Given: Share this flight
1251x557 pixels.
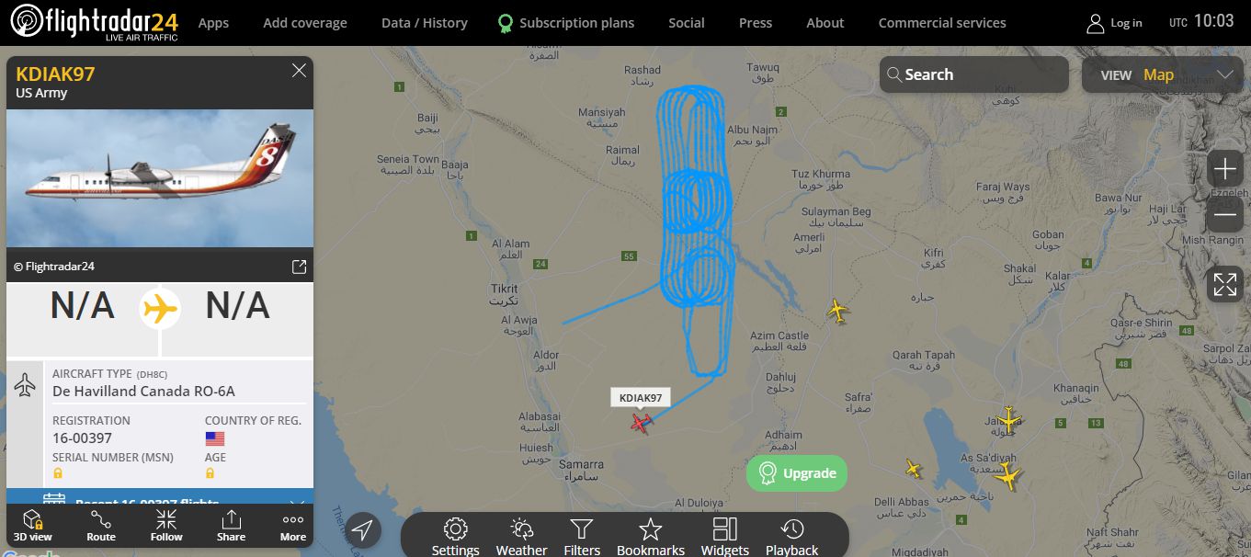Looking at the screenshot, I should (x=231, y=526).
